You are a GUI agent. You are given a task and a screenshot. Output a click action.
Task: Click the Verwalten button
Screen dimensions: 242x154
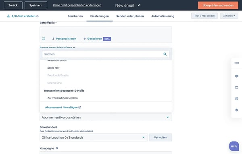[x=161, y=137]
